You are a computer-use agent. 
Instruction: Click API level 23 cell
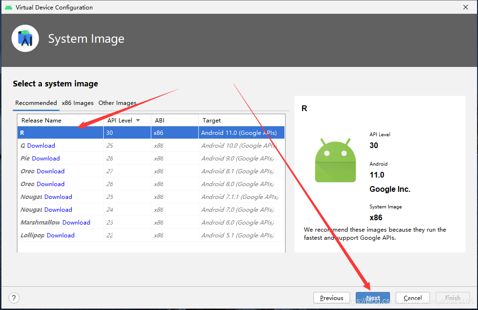tap(127, 222)
